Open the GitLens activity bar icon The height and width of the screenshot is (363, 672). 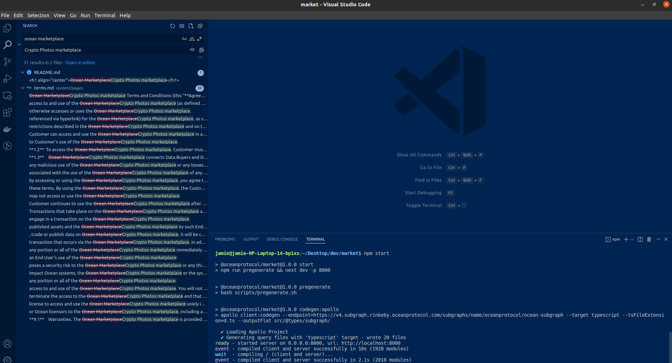[x=7, y=146]
